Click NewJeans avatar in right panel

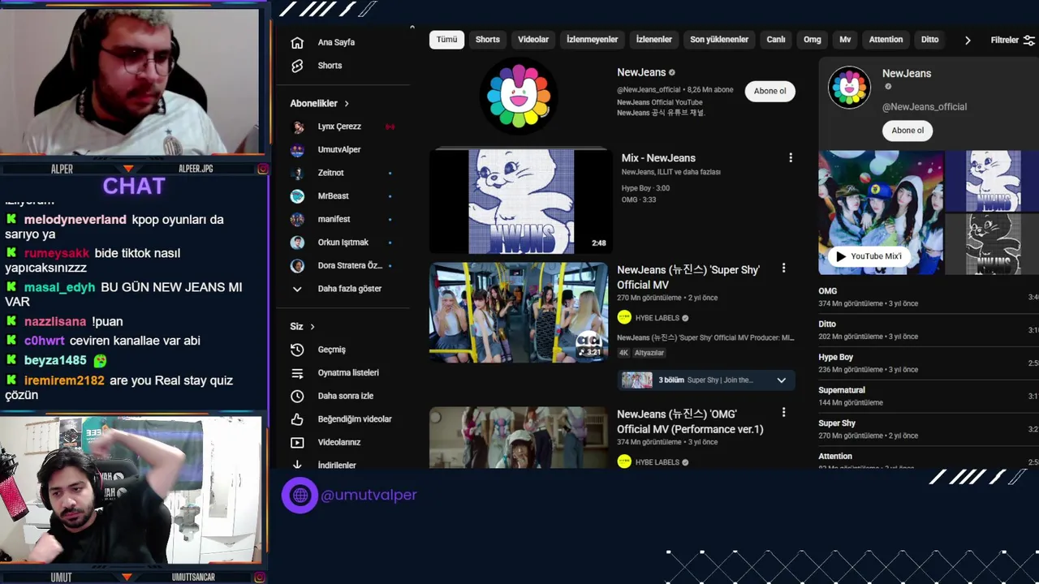pos(849,88)
